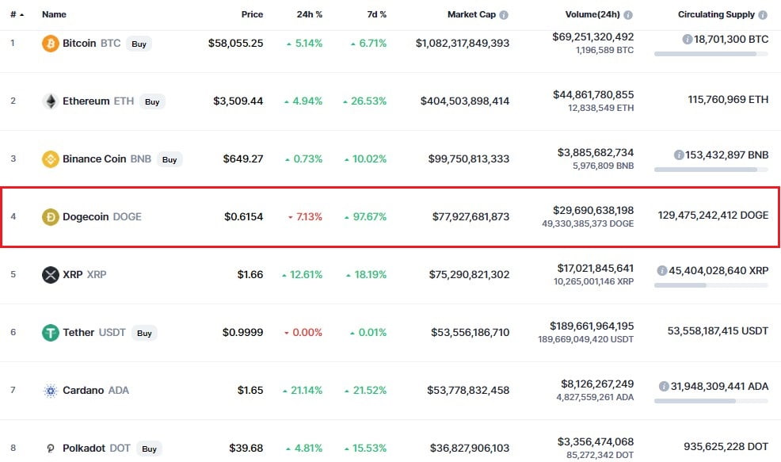This screenshot has height=462, width=781.
Task: Select Ethereum price $3,509.44
Action: pyautogui.click(x=238, y=101)
